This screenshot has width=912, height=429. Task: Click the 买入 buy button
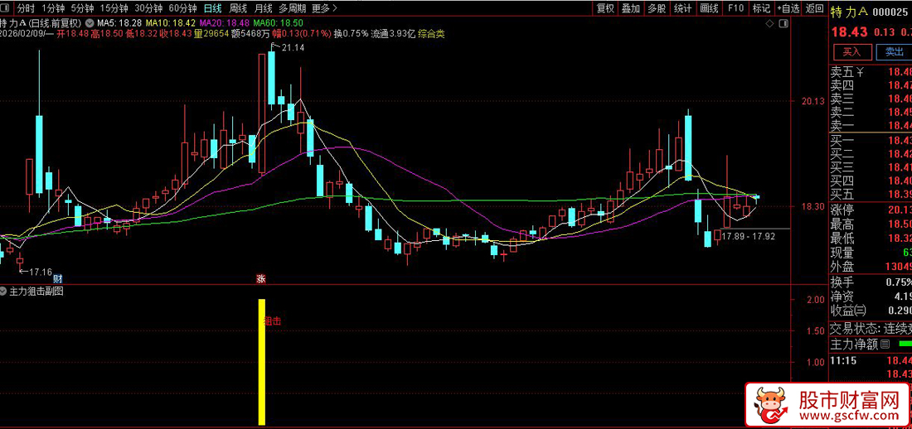[852, 51]
